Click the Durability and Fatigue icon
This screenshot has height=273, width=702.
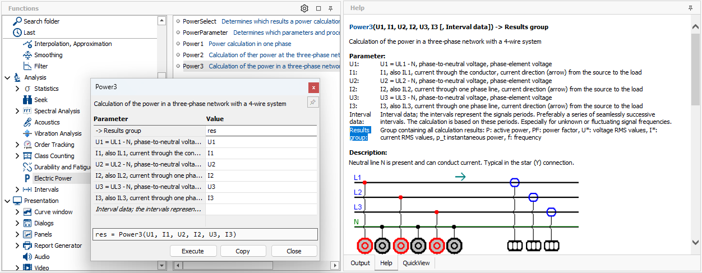point(27,167)
